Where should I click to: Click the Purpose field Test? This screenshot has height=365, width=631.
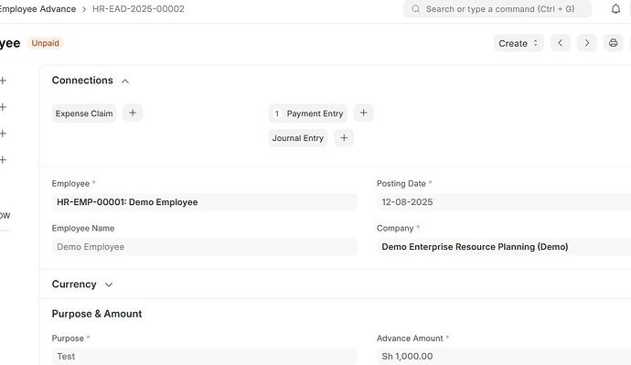pyautogui.click(x=205, y=357)
